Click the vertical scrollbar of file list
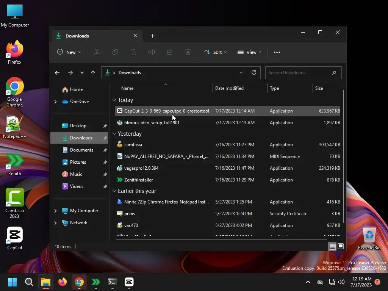This screenshot has height=291, width=388. (x=343, y=156)
